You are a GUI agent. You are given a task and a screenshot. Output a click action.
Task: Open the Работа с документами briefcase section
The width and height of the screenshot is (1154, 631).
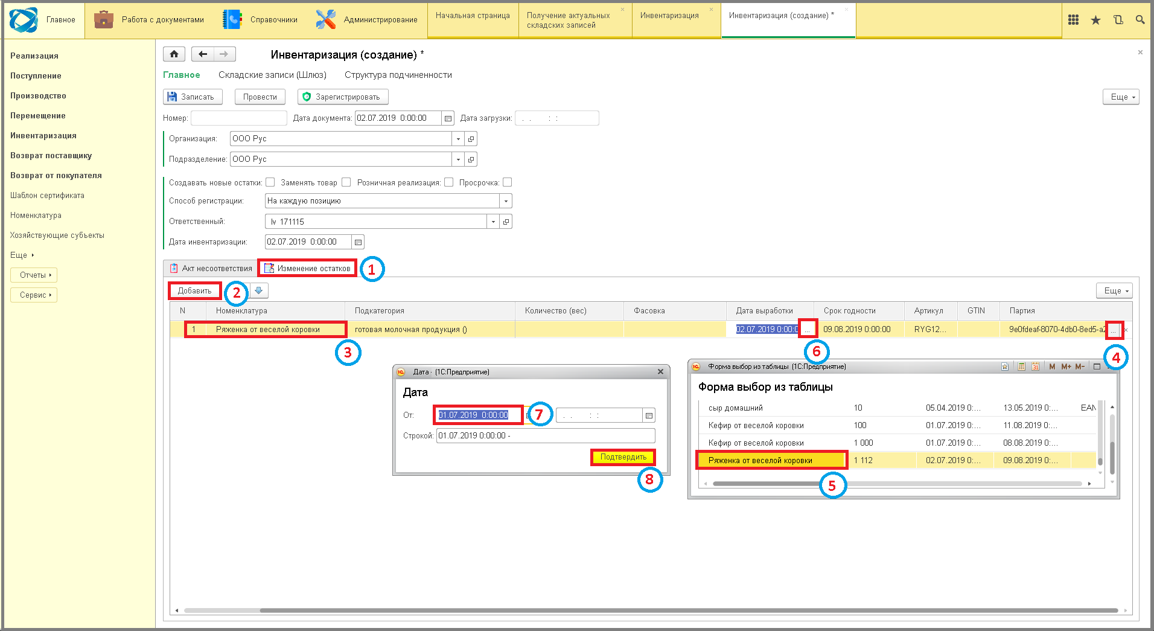click(149, 20)
